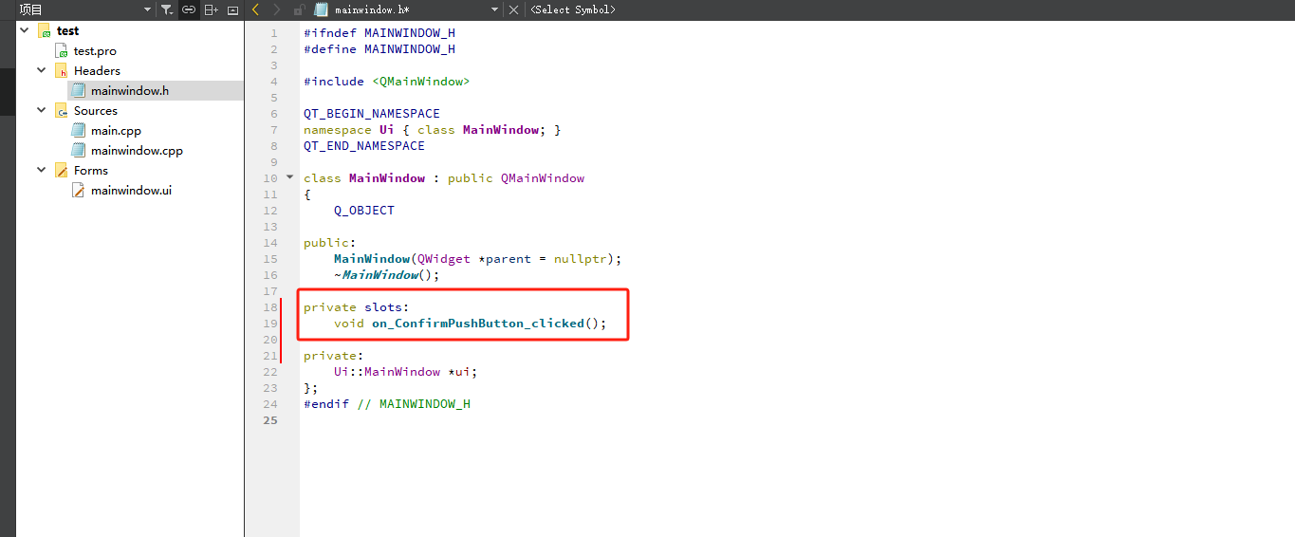The height and width of the screenshot is (537, 1295).
Task: Click QT_BEGIN_NAMESPACE in the editor
Action: click(372, 114)
